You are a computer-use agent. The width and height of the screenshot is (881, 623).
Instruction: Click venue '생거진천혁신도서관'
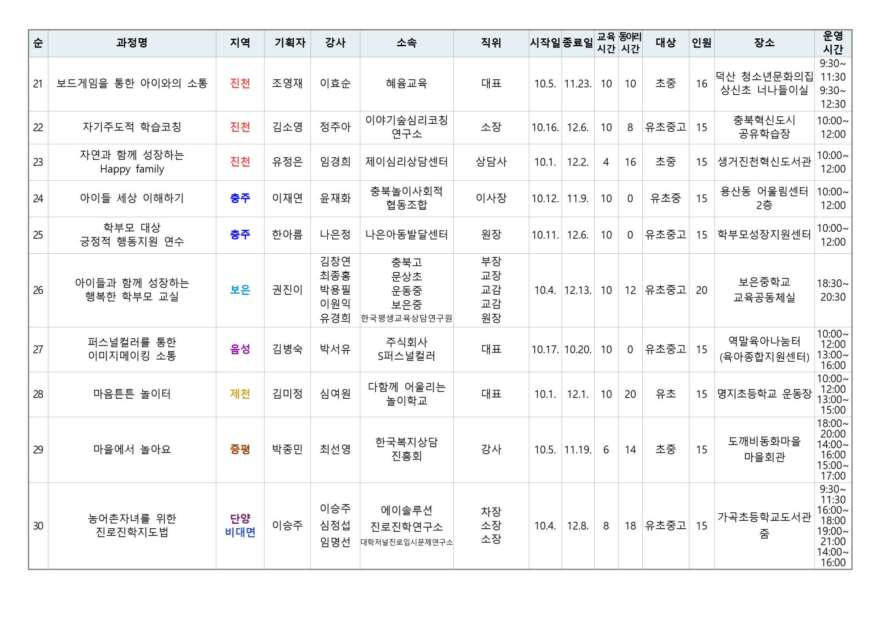point(764,162)
